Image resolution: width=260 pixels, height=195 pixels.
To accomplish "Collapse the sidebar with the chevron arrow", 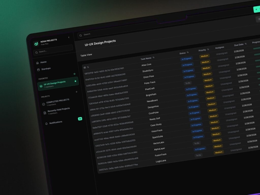I will click(x=69, y=37).
